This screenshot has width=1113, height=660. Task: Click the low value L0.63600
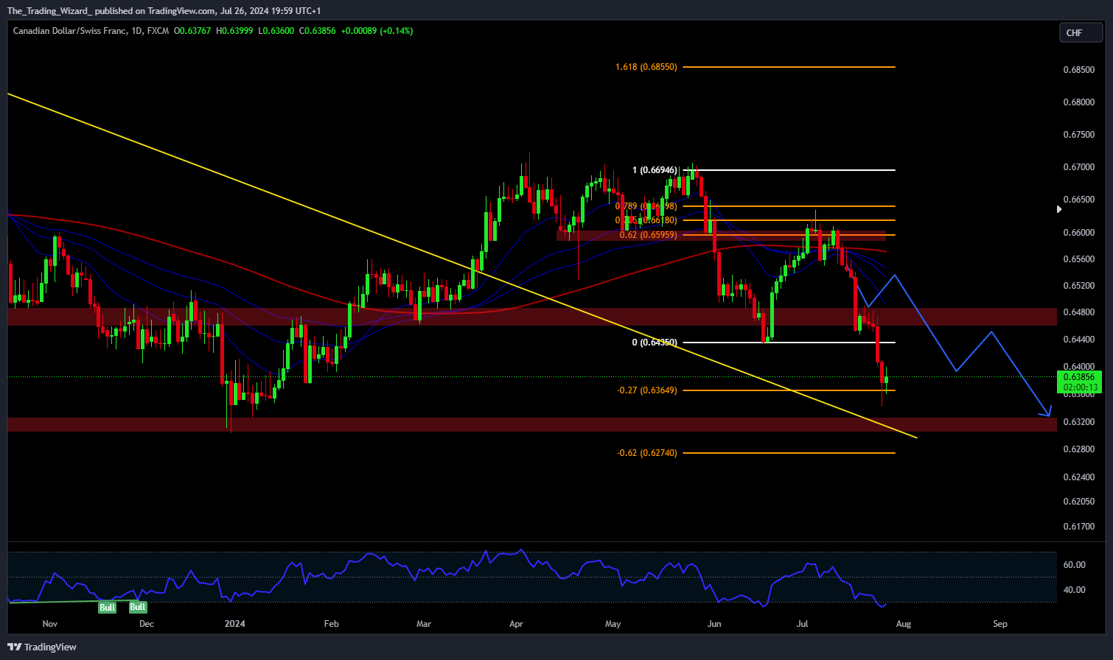pyautogui.click(x=276, y=31)
